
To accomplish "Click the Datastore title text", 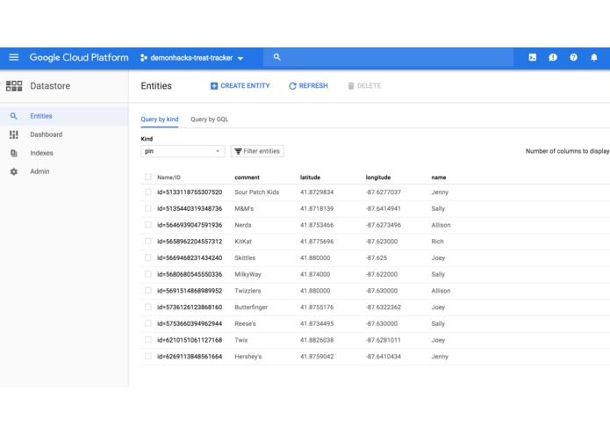I will [50, 86].
